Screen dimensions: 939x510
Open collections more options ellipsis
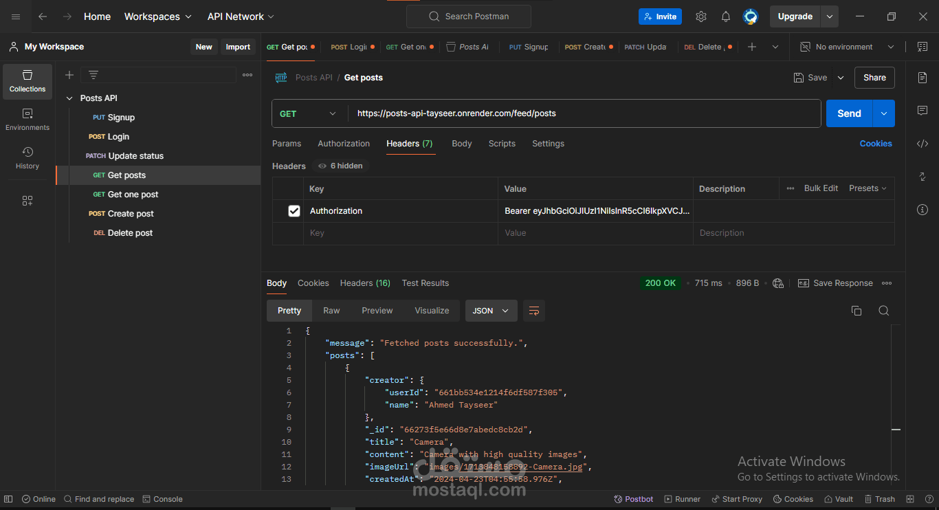(x=247, y=75)
